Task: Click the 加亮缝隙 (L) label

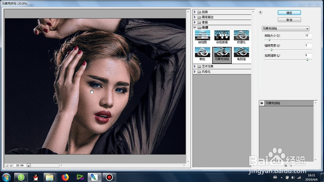Action: pos(272,55)
